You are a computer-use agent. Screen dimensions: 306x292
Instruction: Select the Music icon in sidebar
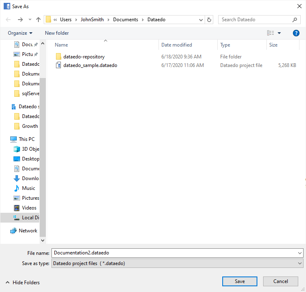pyautogui.click(x=17, y=188)
